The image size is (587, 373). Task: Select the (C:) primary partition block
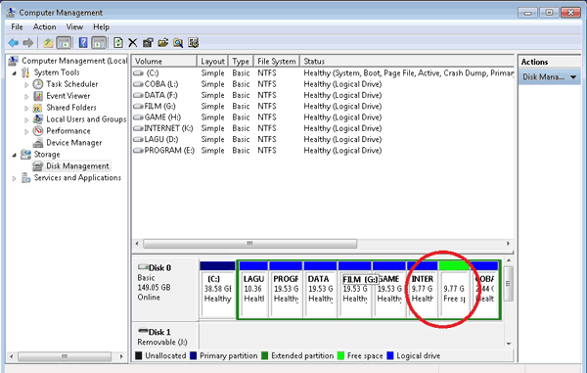217,290
